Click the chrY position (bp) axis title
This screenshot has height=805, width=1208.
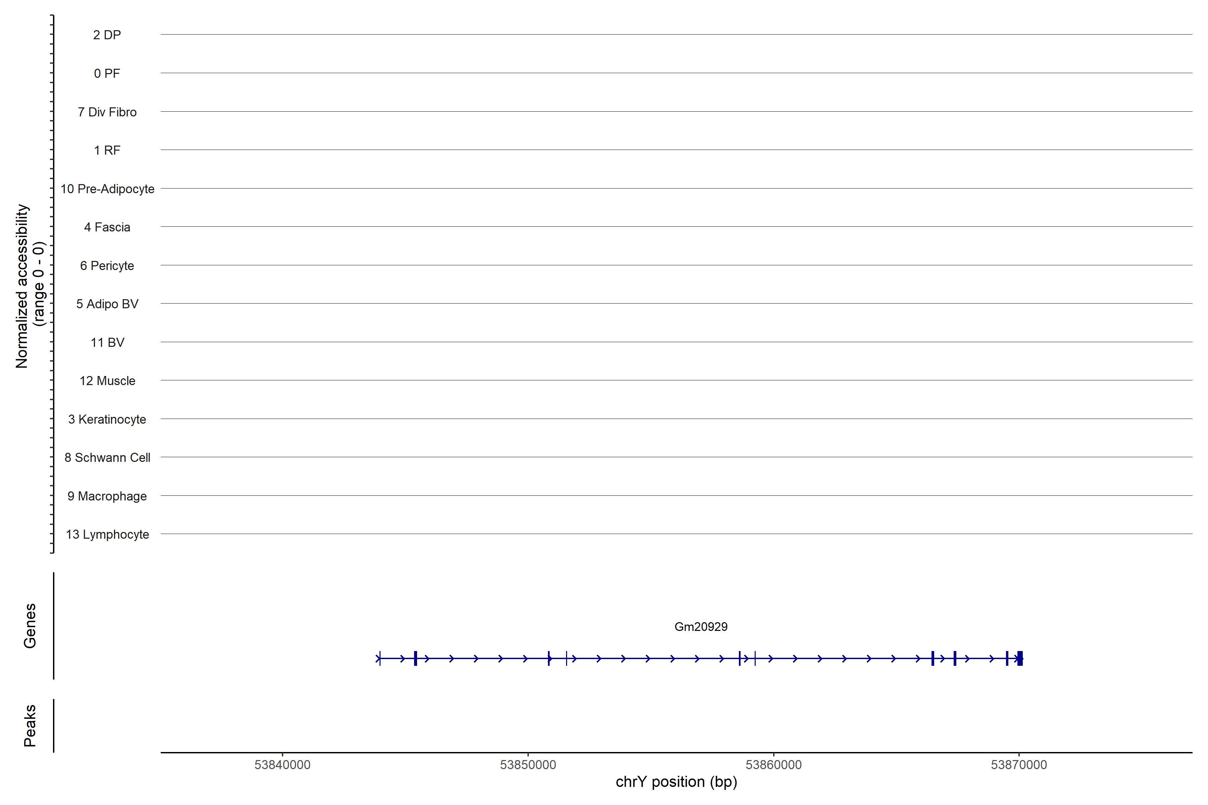click(x=676, y=782)
